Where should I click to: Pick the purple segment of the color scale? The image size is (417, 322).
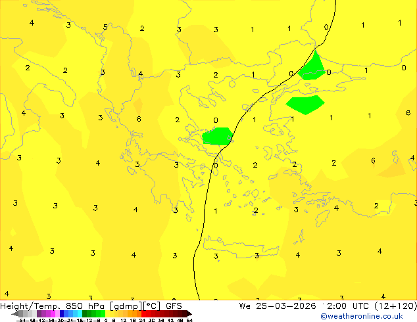coord(42,313)
